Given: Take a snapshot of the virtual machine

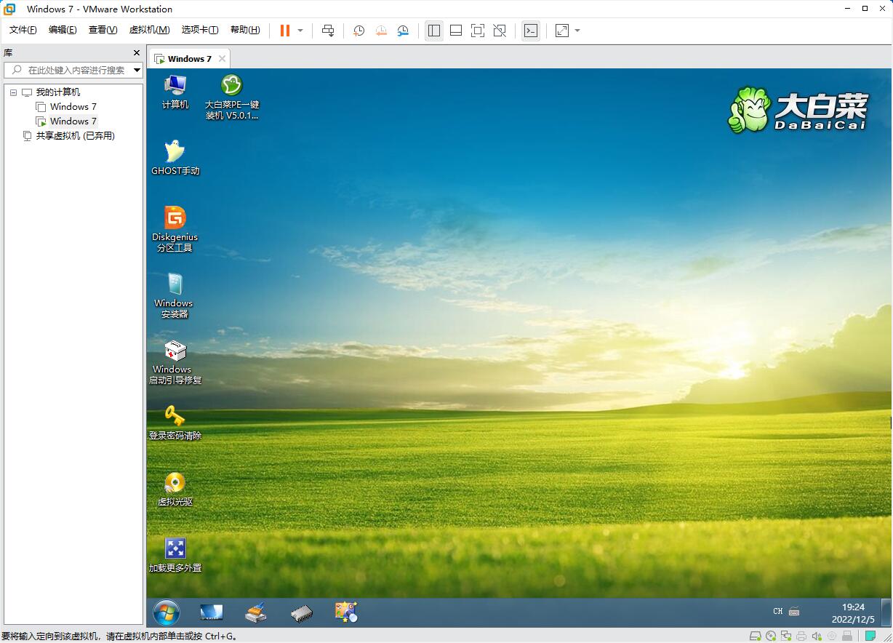Looking at the screenshot, I should click(359, 31).
